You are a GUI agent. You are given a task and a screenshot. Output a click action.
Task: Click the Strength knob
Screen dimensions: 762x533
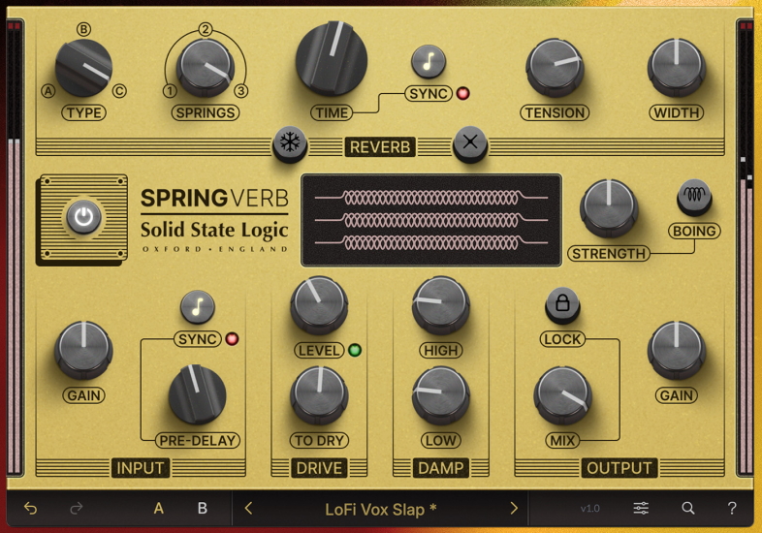(x=609, y=208)
